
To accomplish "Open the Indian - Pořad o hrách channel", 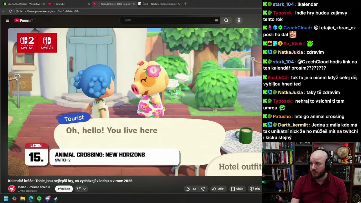I will pos(32,187).
